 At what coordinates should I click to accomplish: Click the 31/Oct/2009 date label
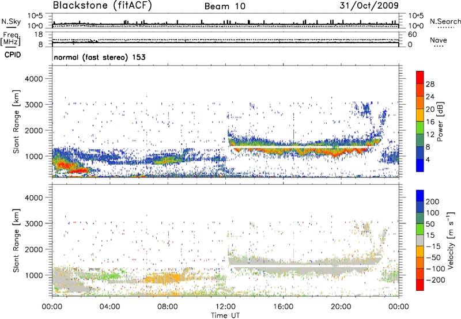369,6
